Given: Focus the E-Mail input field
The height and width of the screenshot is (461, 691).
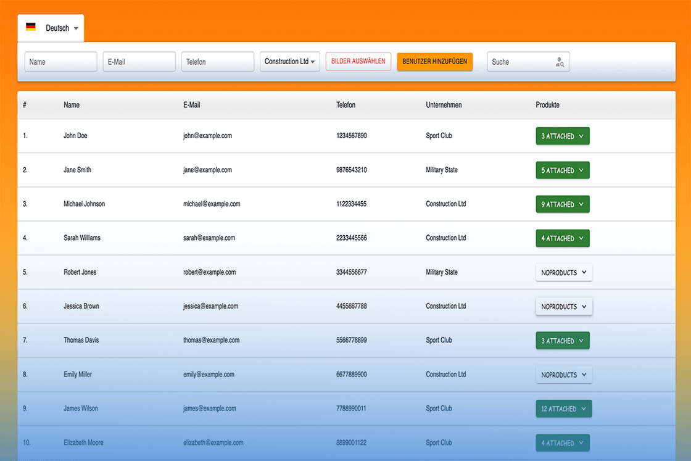Looking at the screenshot, I should pyautogui.click(x=139, y=62).
